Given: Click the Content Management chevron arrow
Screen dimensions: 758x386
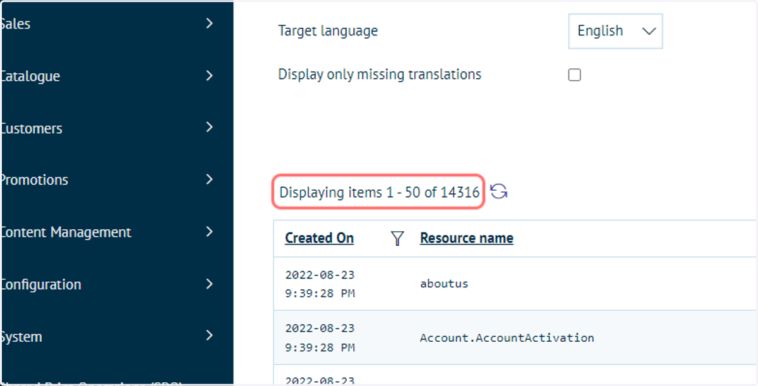Looking at the screenshot, I should click(210, 232).
